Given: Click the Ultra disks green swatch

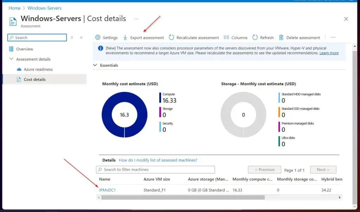Looking at the screenshot, I should click(279, 141).
